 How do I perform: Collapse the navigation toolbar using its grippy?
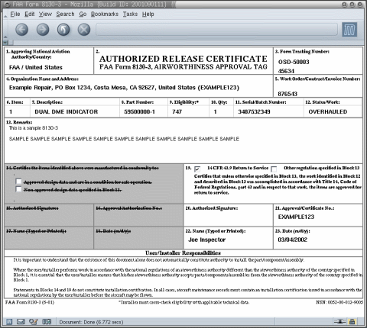(5, 30)
